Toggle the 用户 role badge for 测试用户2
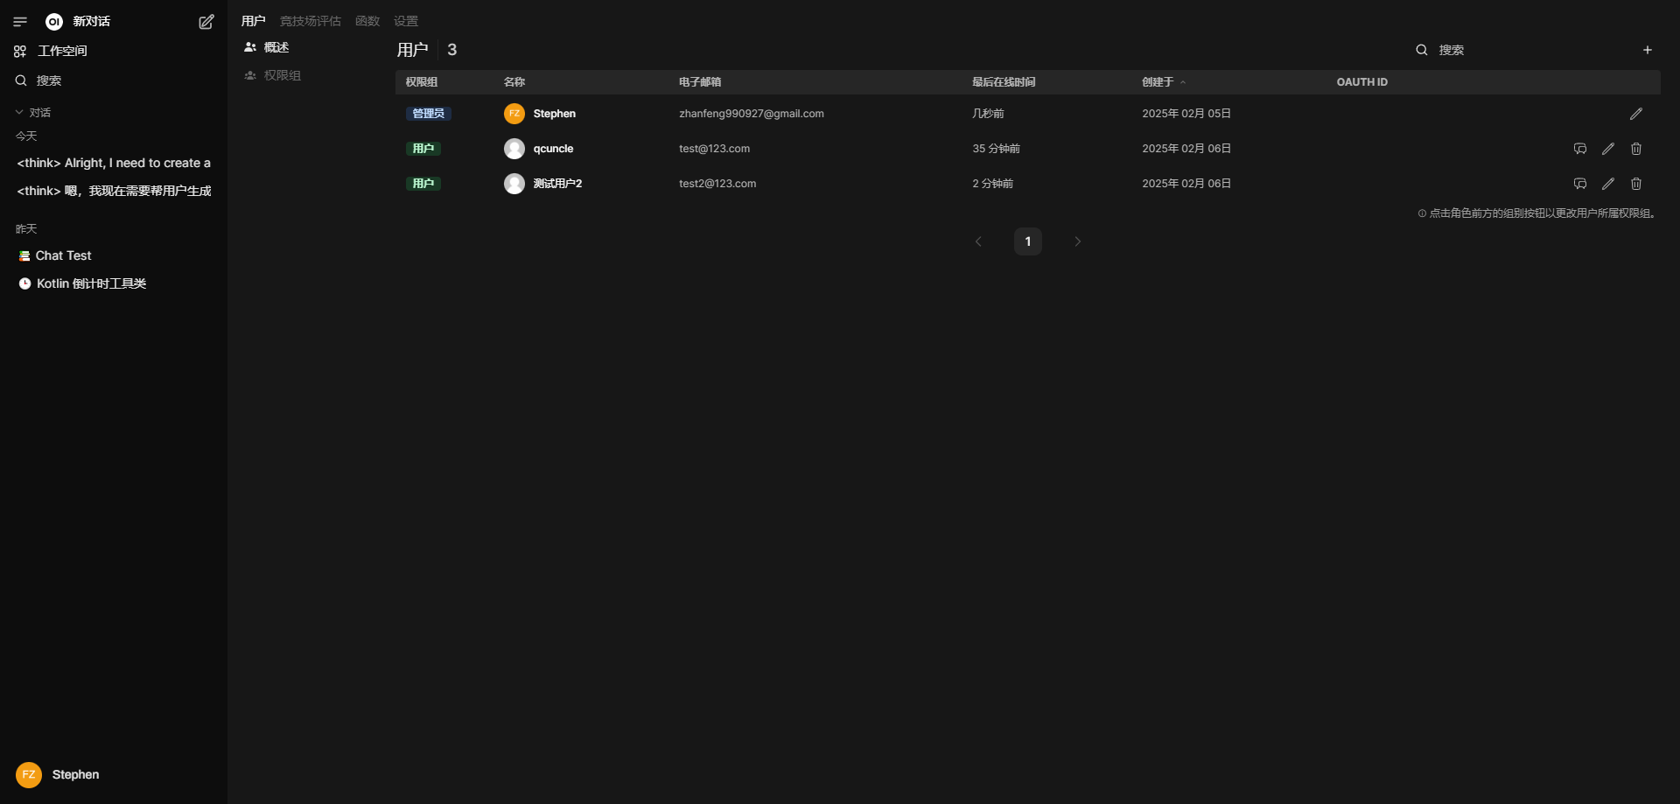 pos(423,184)
